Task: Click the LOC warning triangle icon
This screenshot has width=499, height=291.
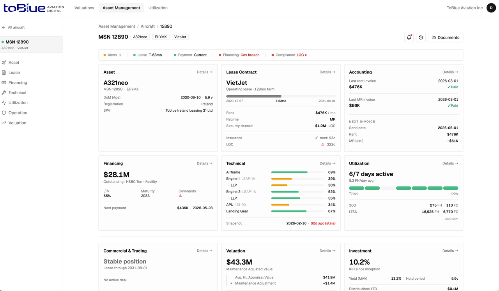Action: (x=323, y=144)
